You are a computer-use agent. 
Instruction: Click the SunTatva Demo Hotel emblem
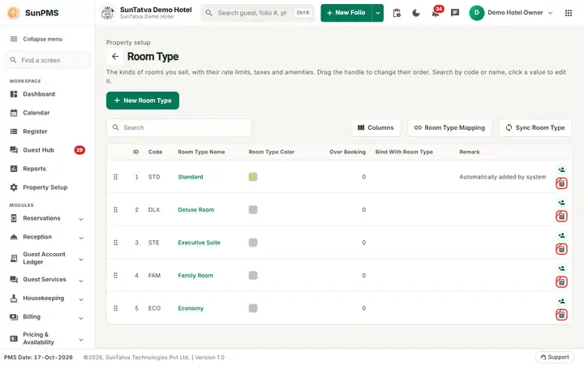point(108,13)
